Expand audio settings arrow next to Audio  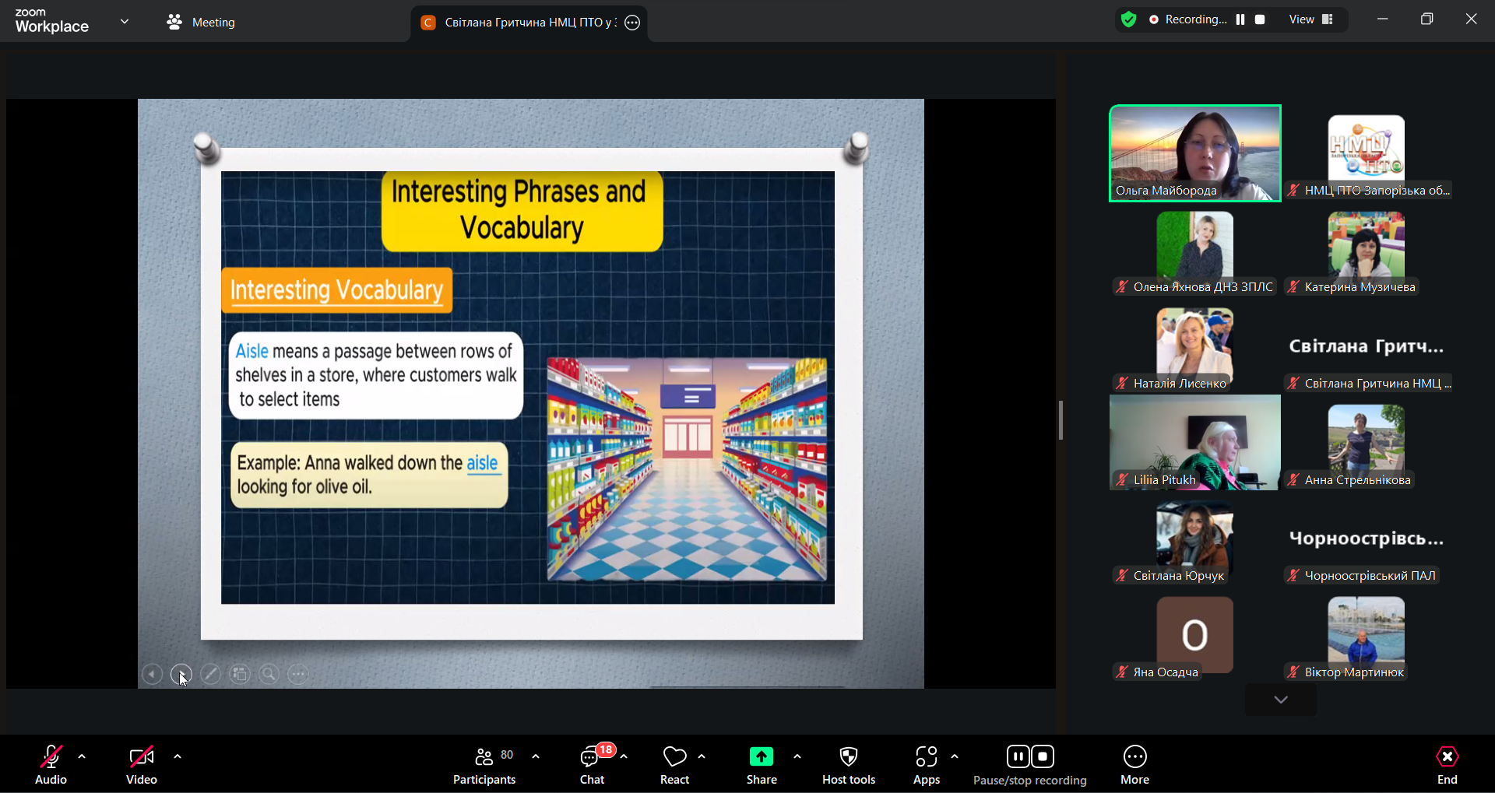82,756
